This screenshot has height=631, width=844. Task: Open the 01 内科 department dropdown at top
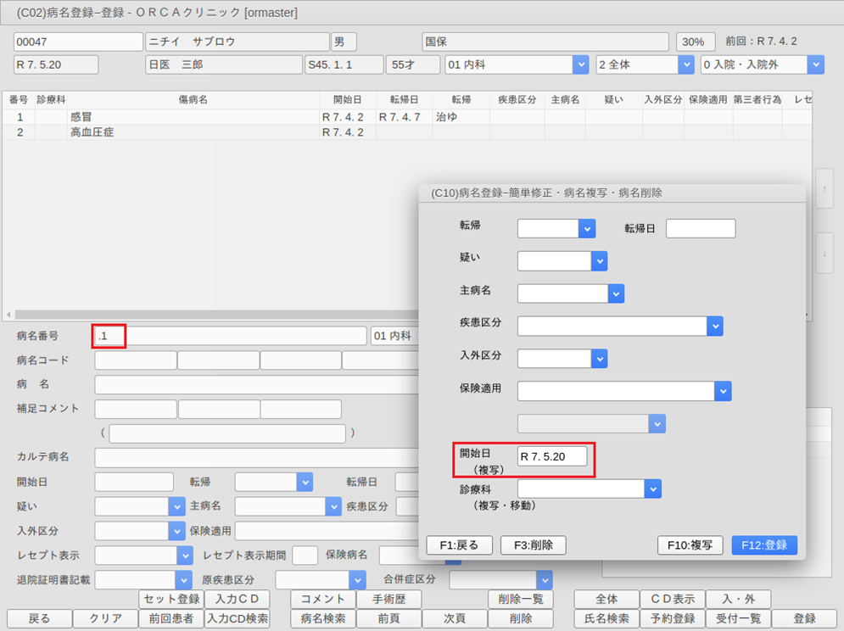[x=580, y=64]
